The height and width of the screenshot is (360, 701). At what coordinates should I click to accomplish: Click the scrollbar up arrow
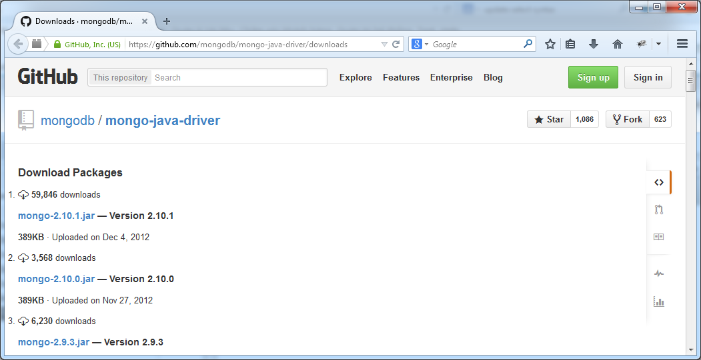click(690, 64)
